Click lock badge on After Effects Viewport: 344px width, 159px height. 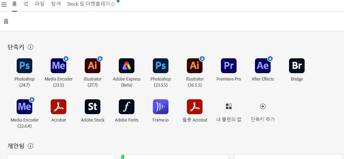point(270,59)
